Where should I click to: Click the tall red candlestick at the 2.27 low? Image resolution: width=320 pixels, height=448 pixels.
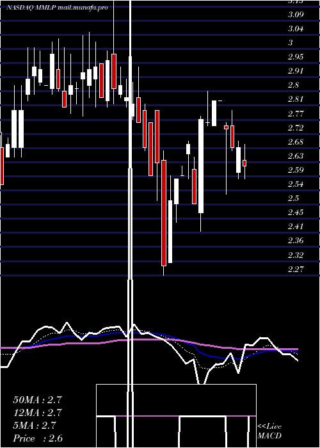(x=164, y=213)
